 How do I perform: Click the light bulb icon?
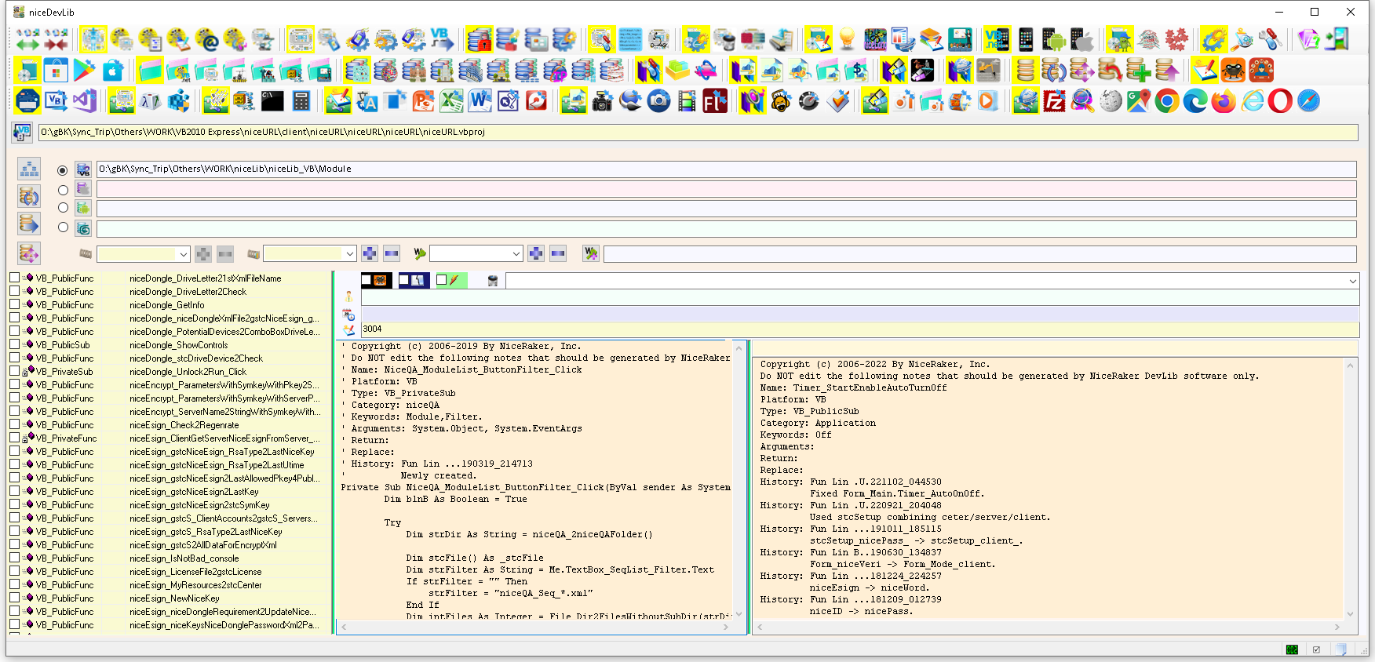click(847, 39)
